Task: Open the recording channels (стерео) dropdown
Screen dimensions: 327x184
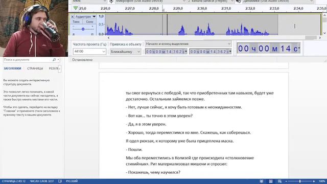Action: [x=211, y=1]
